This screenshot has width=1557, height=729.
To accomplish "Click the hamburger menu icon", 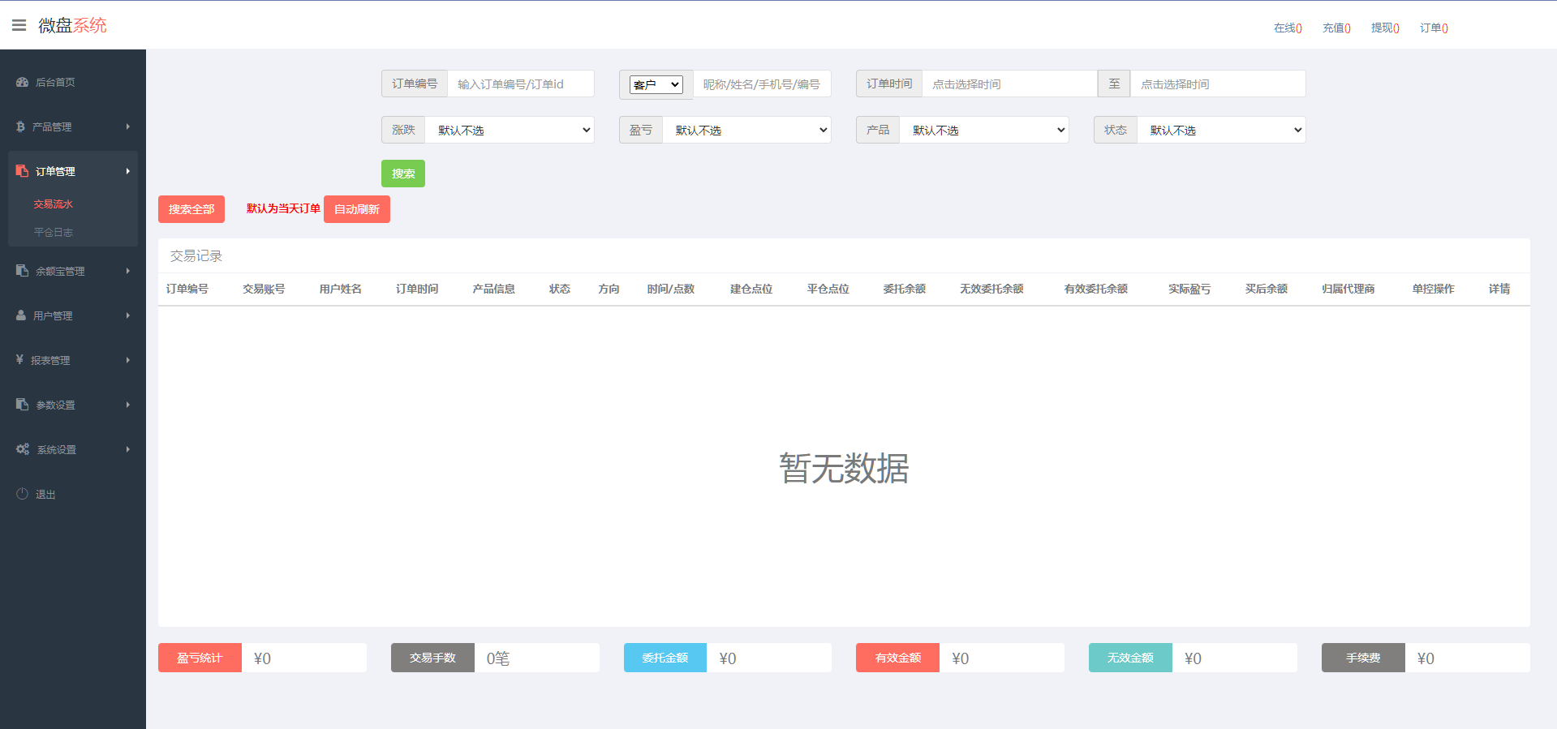I will point(19,25).
